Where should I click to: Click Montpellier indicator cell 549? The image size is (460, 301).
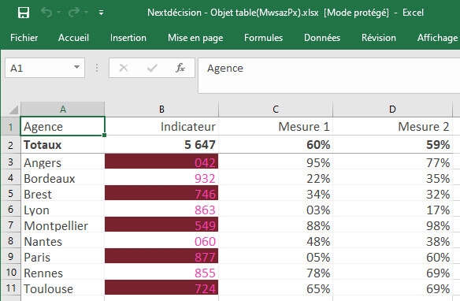[x=161, y=225]
